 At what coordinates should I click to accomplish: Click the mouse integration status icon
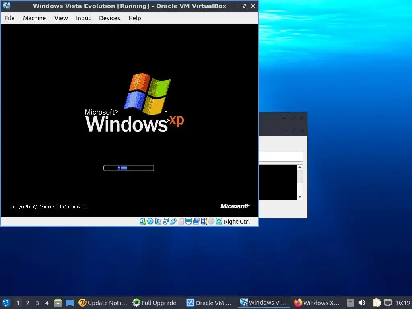coord(212,221)
